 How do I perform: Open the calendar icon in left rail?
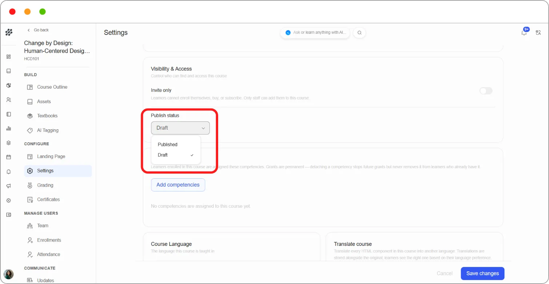point(9,157)
